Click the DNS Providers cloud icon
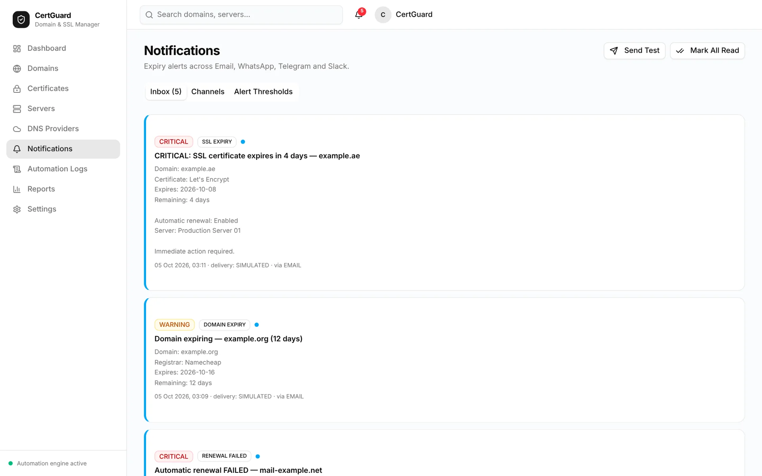This screenshot has height=476, width=762. click(x=17, y=129)
